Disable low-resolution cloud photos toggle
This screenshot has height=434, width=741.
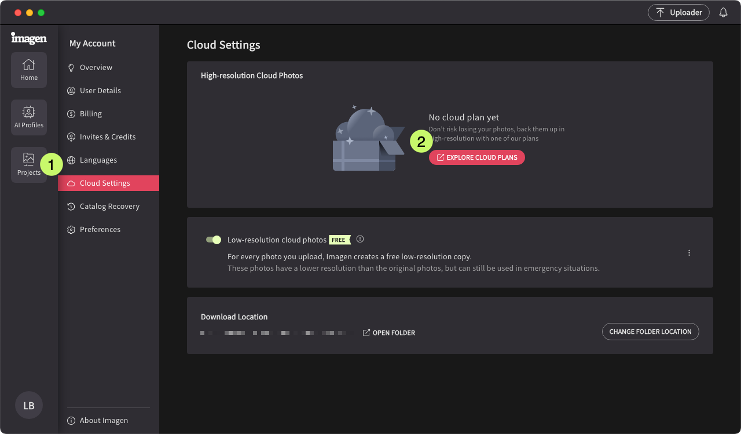(x=214, y=240)
